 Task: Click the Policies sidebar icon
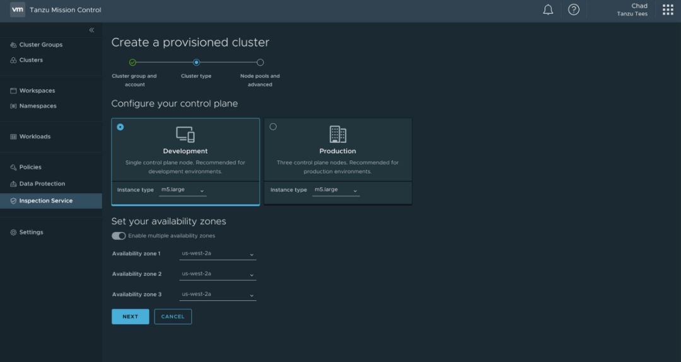pos(13,167)
